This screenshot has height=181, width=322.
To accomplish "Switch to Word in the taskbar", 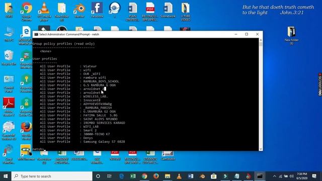I will coord(191,176).
